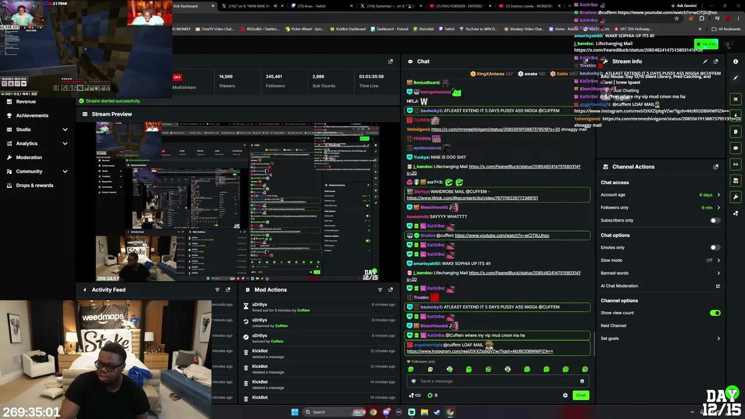Open angeltwohigh's instagram.com reel link
This screenshot has width=745, height=419.
pos(480,351)
